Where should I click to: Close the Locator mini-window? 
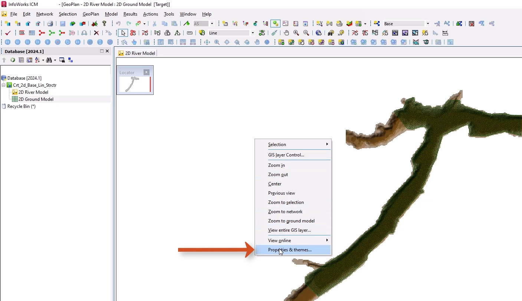(x=146, y=72)
